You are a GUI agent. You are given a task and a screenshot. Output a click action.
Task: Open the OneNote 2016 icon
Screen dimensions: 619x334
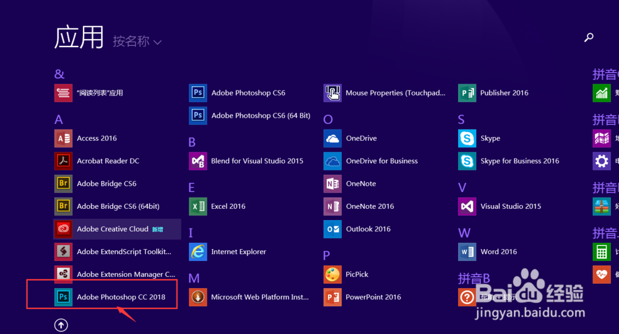coord(332,206)
